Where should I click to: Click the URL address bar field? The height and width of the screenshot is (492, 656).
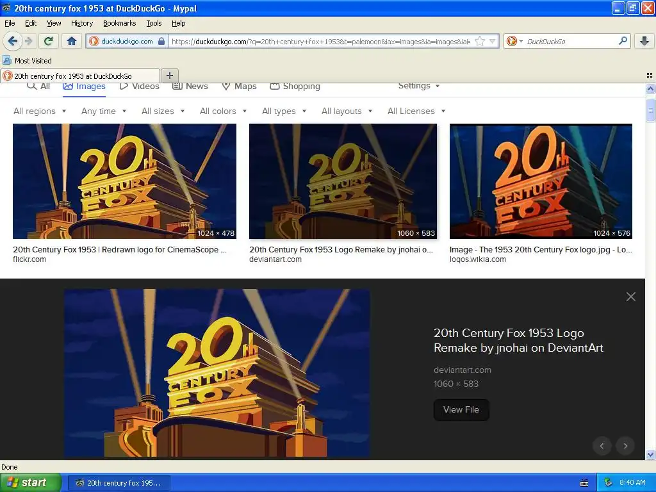click(321, 41)
